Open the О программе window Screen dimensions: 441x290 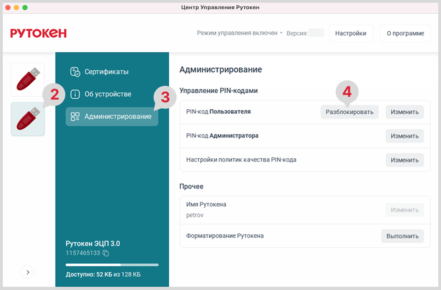[x=405, y=33]
